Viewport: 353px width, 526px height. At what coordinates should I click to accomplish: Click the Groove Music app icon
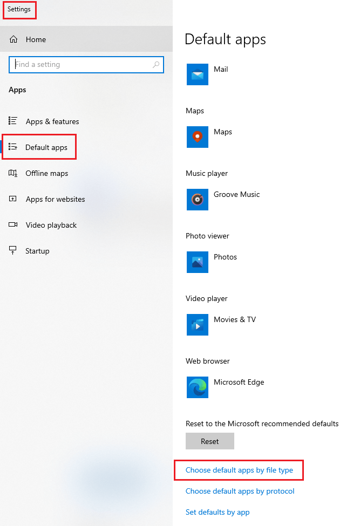pyautogui.click(x=198, y=200)
